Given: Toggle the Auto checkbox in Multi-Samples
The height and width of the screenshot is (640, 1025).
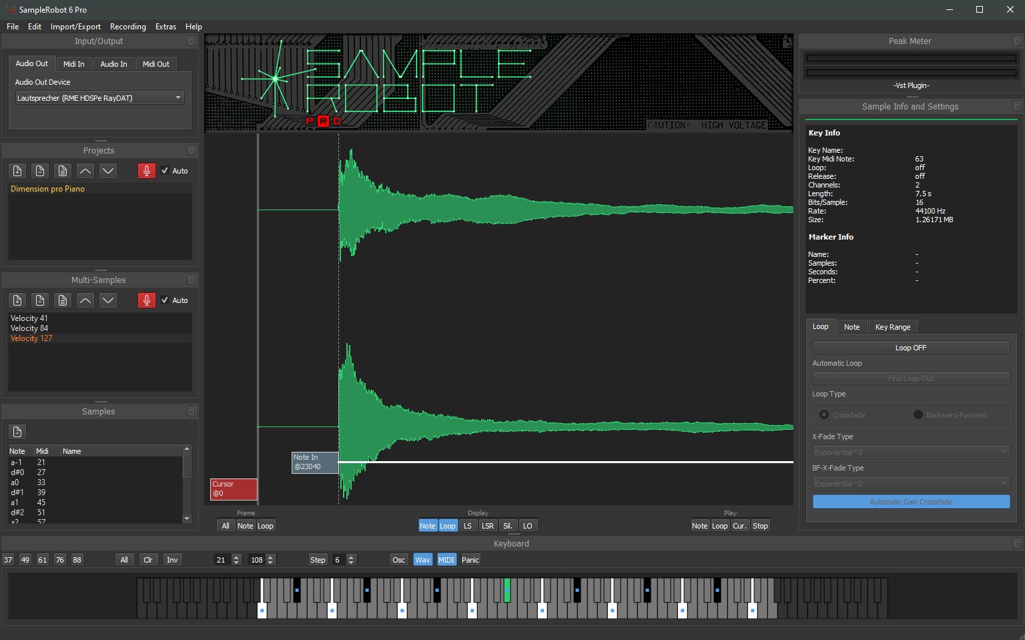Looking at the screenshot, I should pyautogui.click(x=165, y=300).
